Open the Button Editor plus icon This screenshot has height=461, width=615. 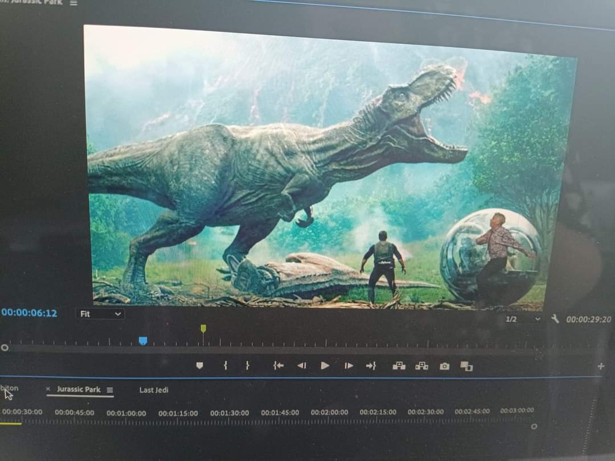point(601,366)
